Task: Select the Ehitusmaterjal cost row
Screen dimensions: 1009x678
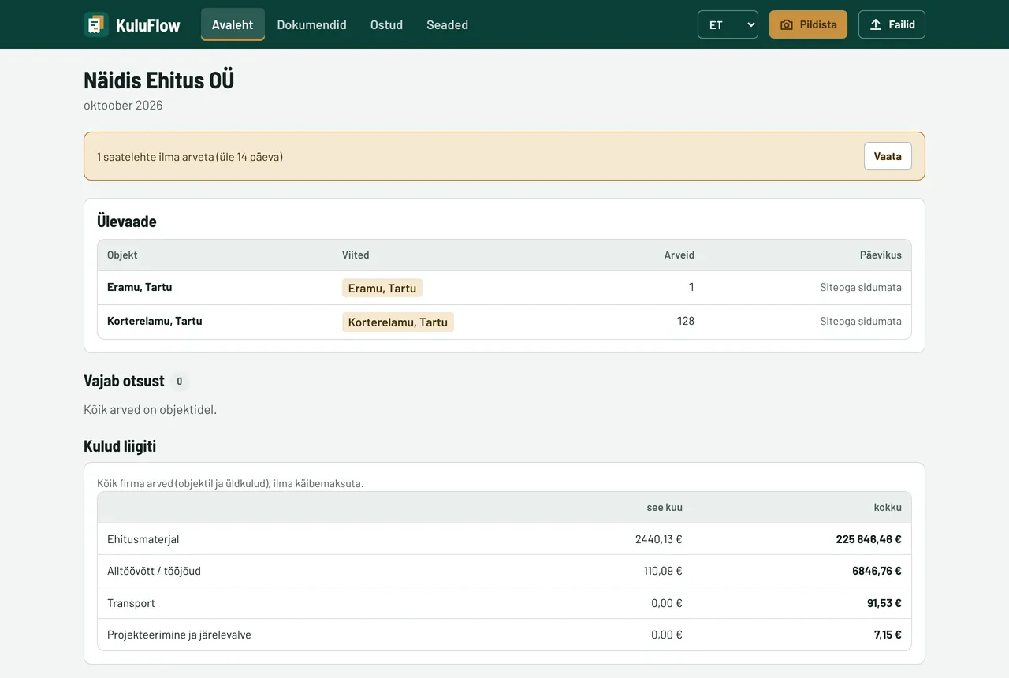Action: (x=504, y=539)
